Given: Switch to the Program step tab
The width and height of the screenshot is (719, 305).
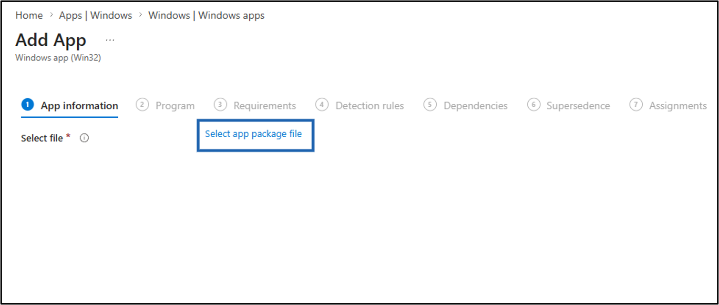Looking at the screenshot, I should pos(165,105).
